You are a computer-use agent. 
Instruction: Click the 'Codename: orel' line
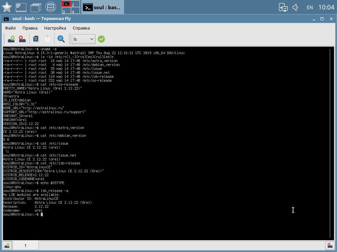pos(23,210)
